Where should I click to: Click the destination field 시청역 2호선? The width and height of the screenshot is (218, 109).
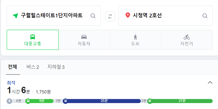tap(166, 16)
